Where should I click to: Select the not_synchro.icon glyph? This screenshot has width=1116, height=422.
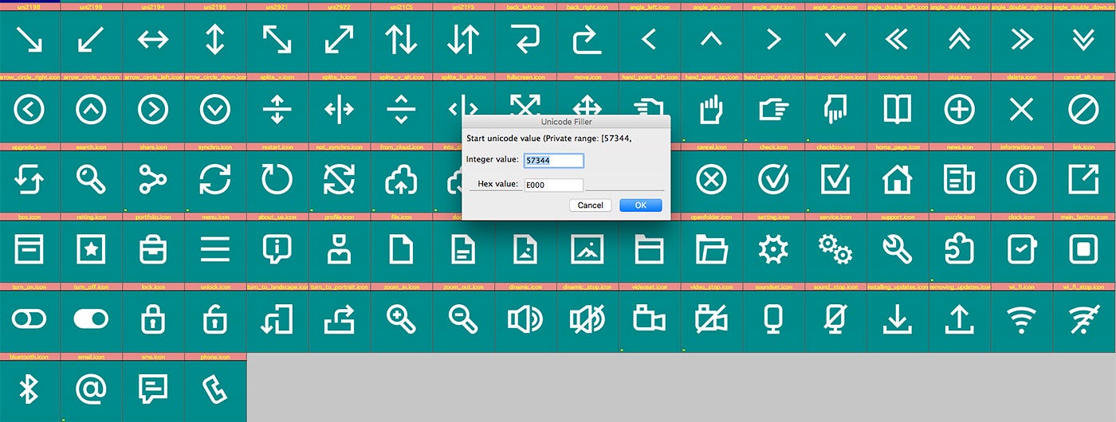(x=339, y=180)
